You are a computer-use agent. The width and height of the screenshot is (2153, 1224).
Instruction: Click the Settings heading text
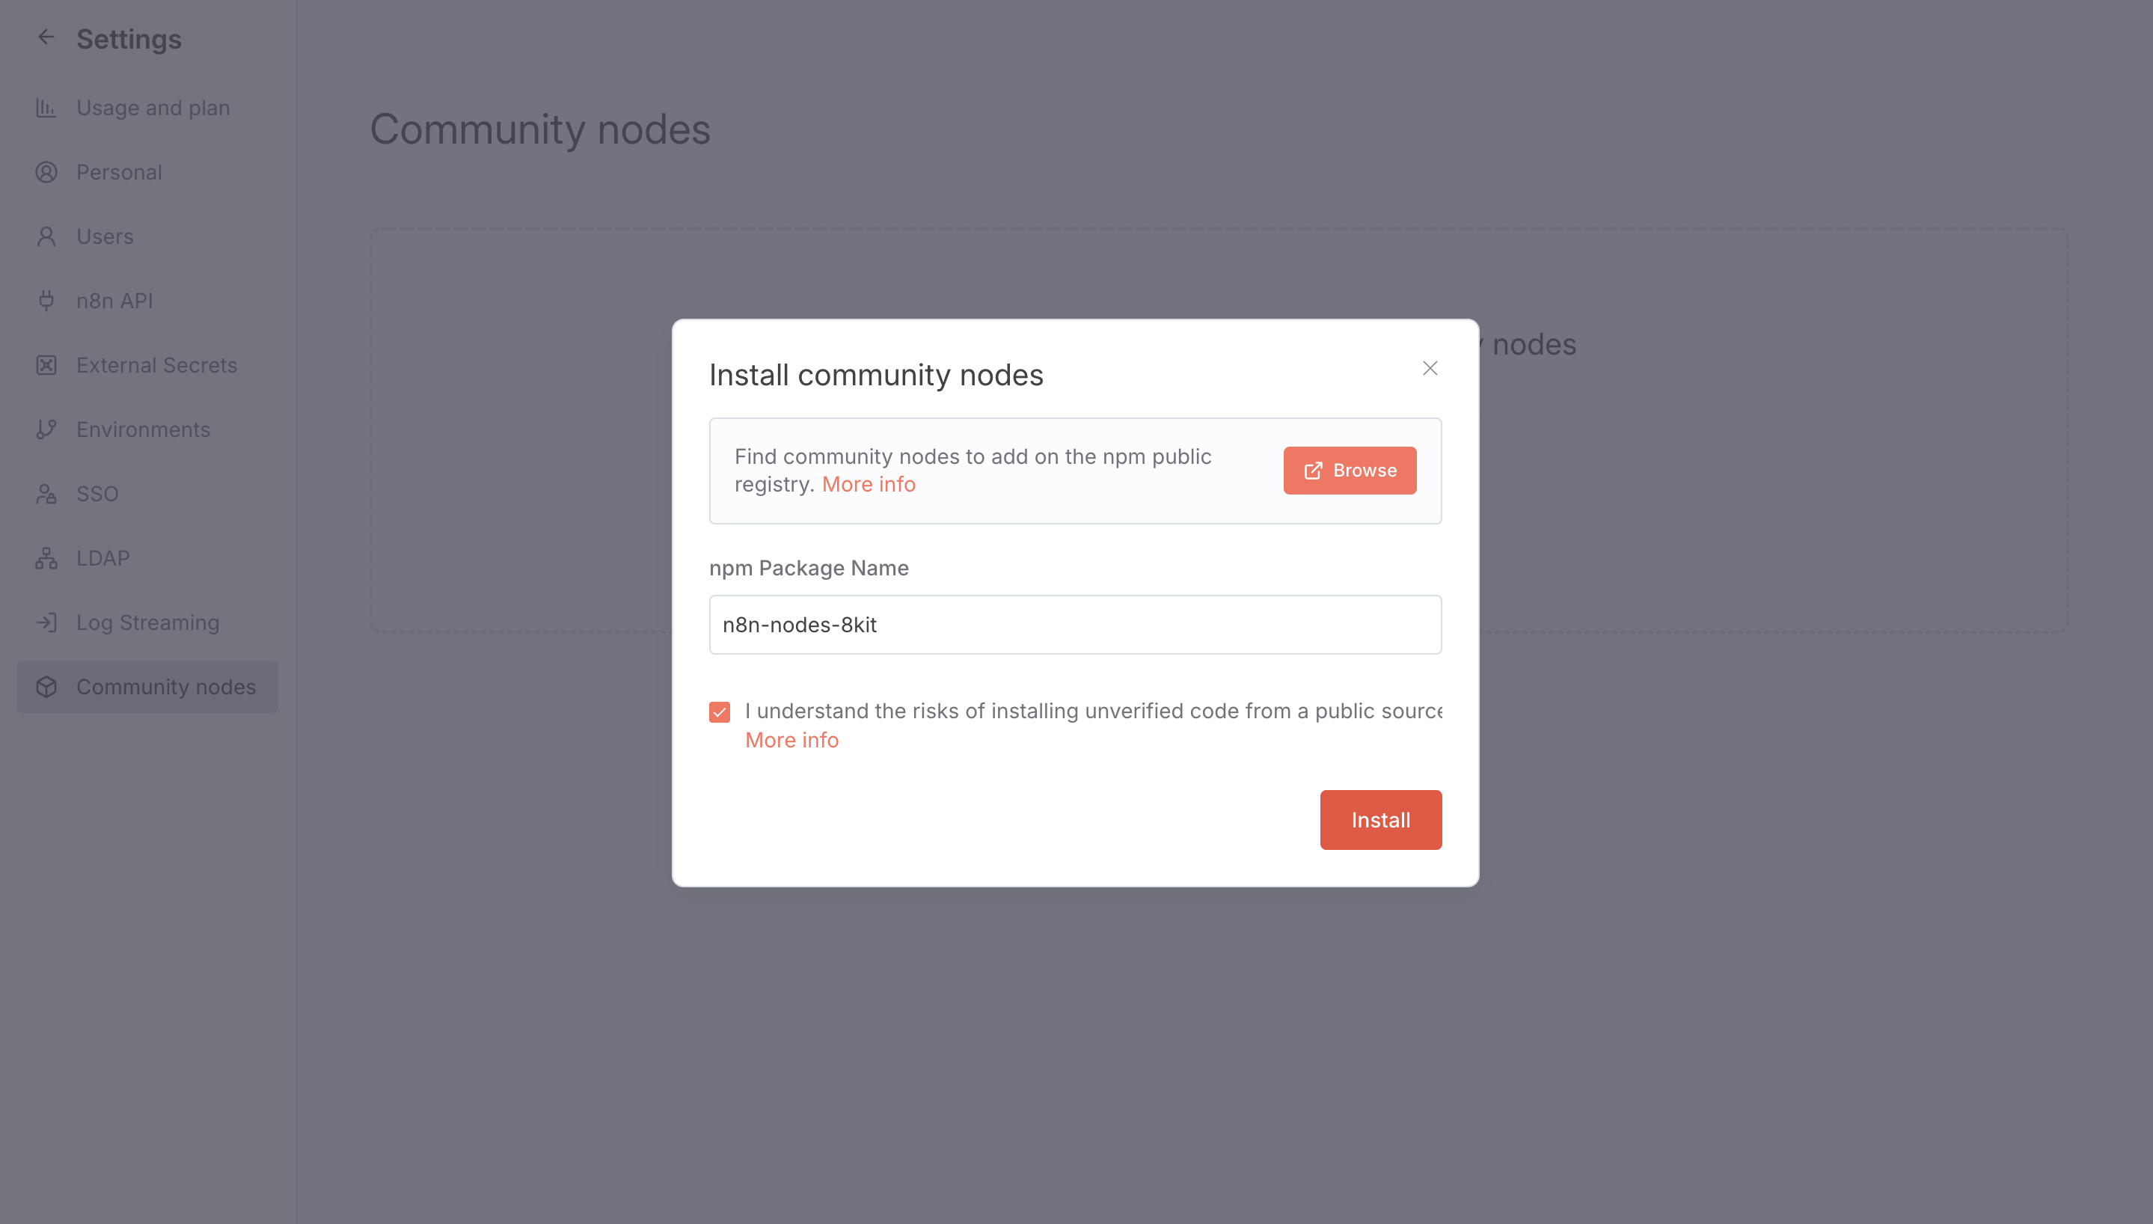(x=129, y=40)
